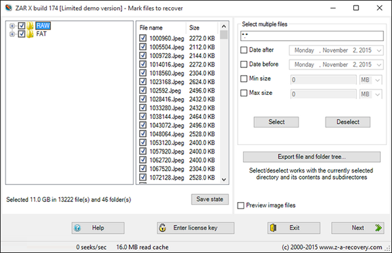Image resolution: width=392 pixels, height=253 pixels.
Task: Uncheck the FAT folder checkbox
Action: [x=22, y=34]
